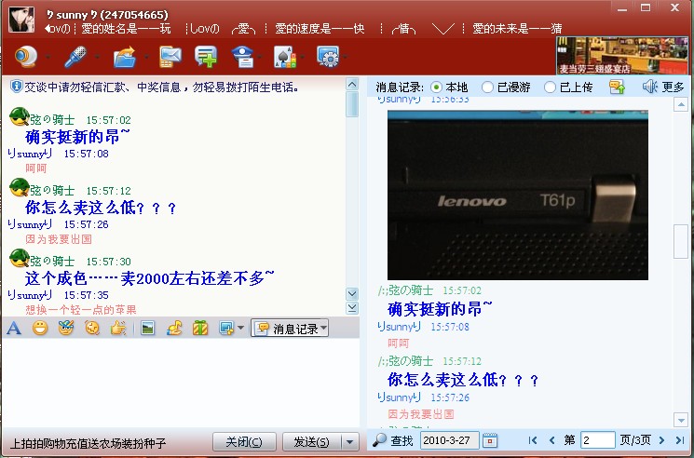Click the chat message 你怎么卖这么低 in left pane

click(x=101, y=208)
